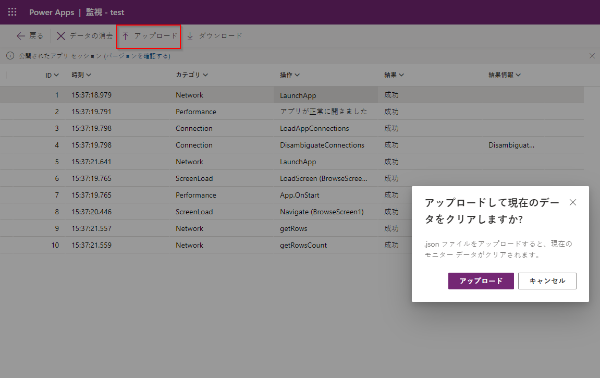Click the highlighted アップロード upload arrow icon
The image size is (600, 378).
click(x=126, y=36)
